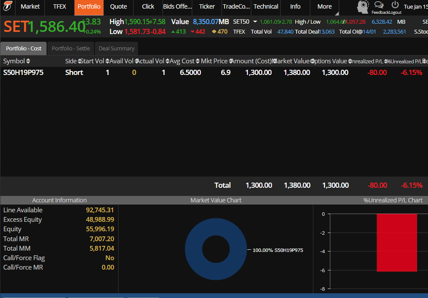The height and width of the screenshot is (298, 428).
Task: Click the red %Unrealized P/L bar
Action: [397, 242]
